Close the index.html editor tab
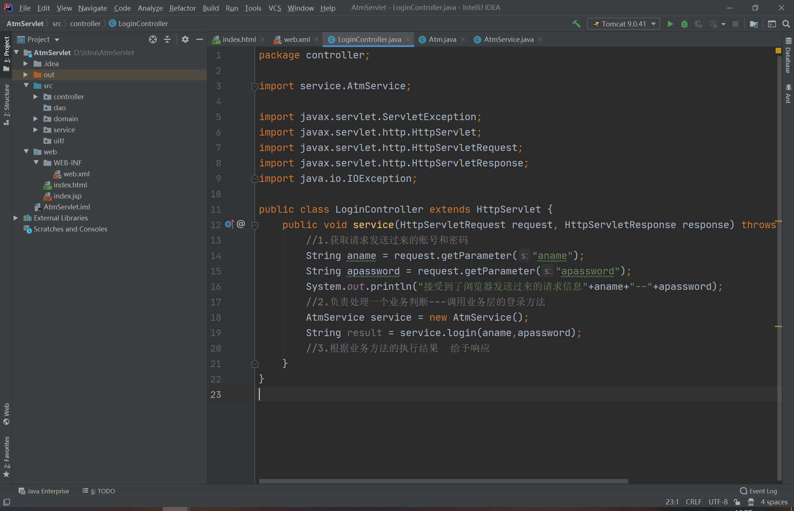 262,39
